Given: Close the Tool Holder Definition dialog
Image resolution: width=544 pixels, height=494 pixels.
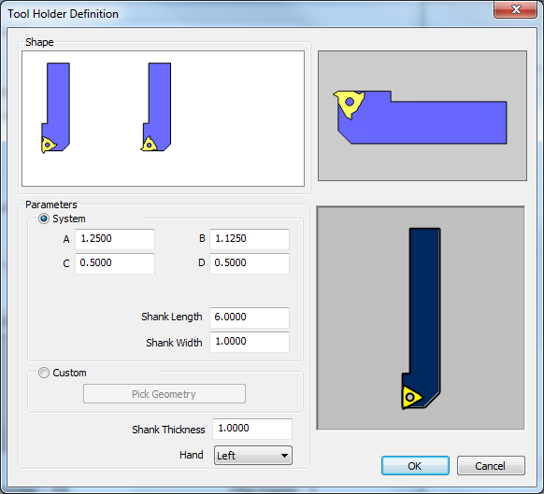Looking at the screenshot, I should tap(516, 9).
